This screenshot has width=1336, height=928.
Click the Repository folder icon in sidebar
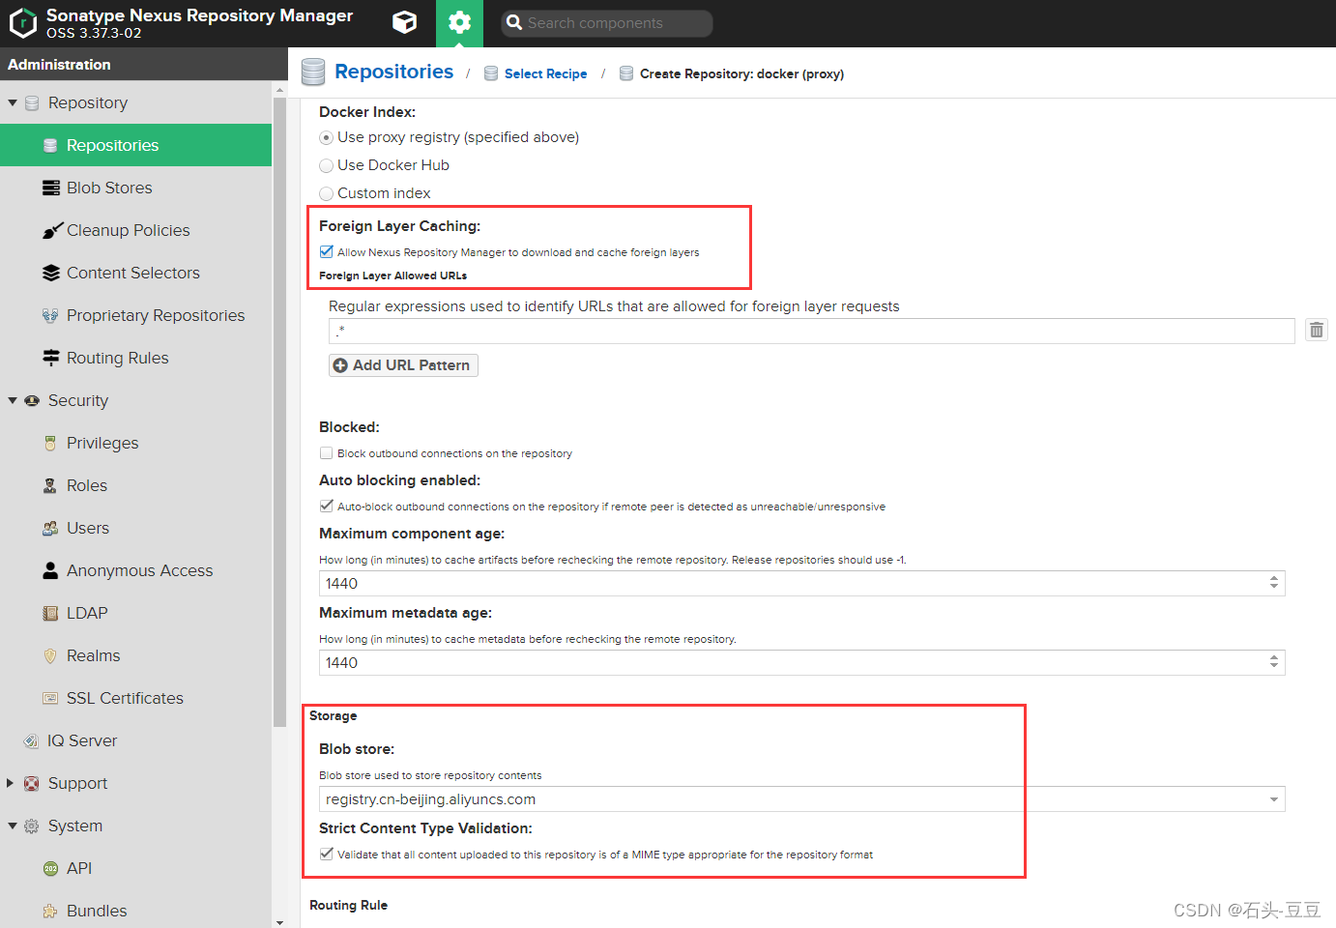tap(32, 102)
